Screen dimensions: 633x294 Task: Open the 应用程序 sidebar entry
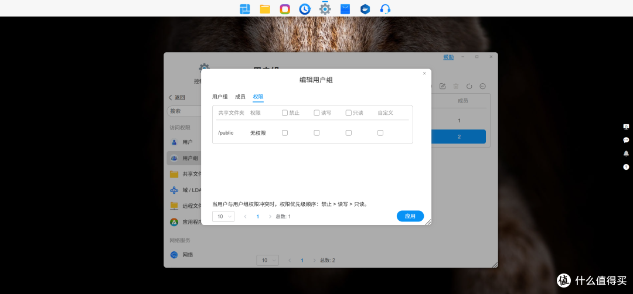click(x=184, y=222)
